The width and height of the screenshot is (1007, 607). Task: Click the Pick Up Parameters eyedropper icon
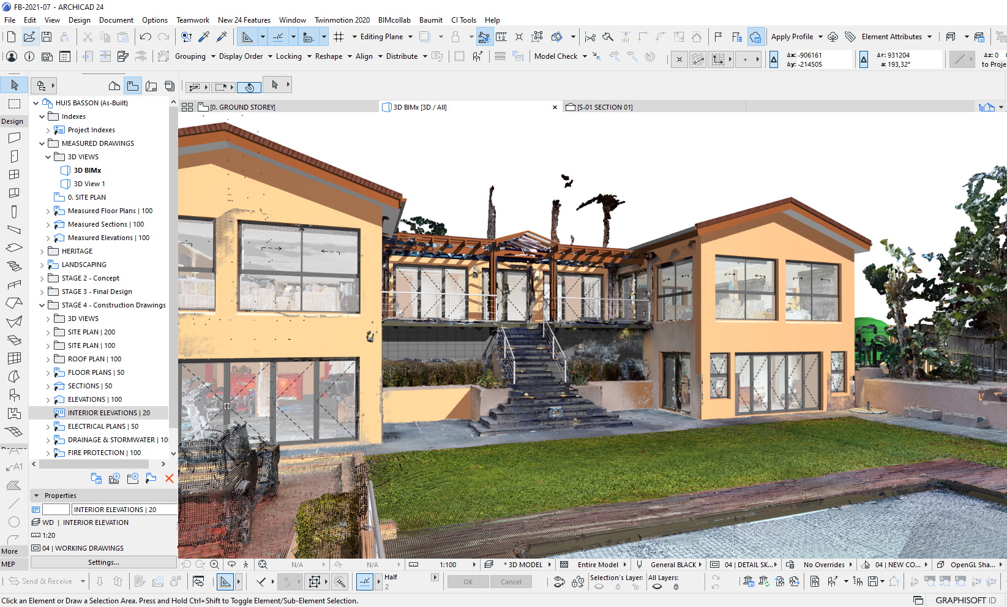(204, 37)
